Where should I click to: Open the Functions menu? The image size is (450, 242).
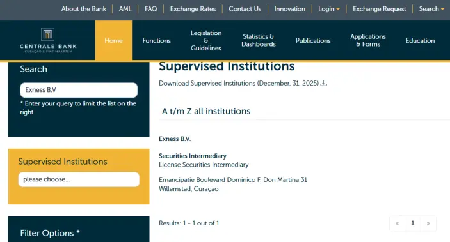pyautogui.click(x=157, y=40)
